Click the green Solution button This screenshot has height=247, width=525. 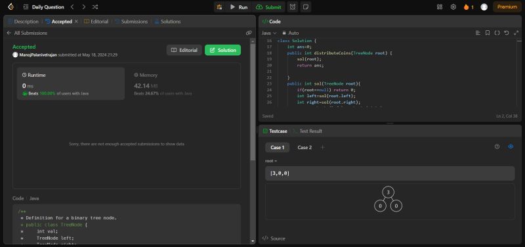222,50
